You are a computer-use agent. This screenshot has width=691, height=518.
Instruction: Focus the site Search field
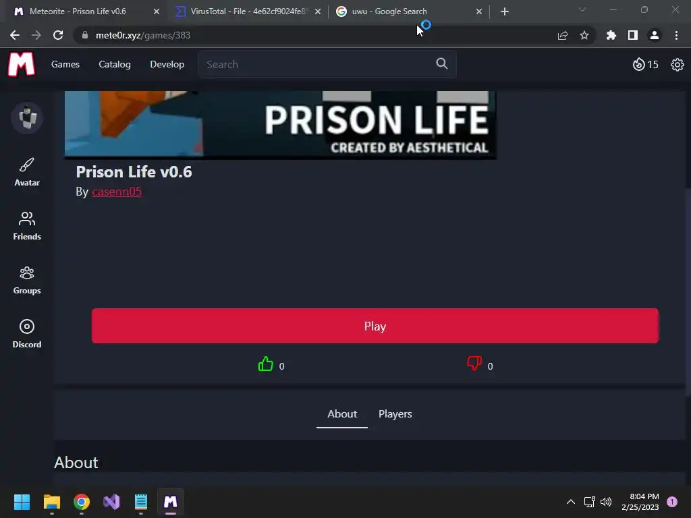pyautogui.click(x=327, y=64)
